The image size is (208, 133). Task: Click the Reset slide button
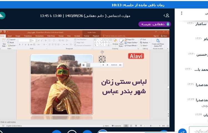click(x=11, y=42)
